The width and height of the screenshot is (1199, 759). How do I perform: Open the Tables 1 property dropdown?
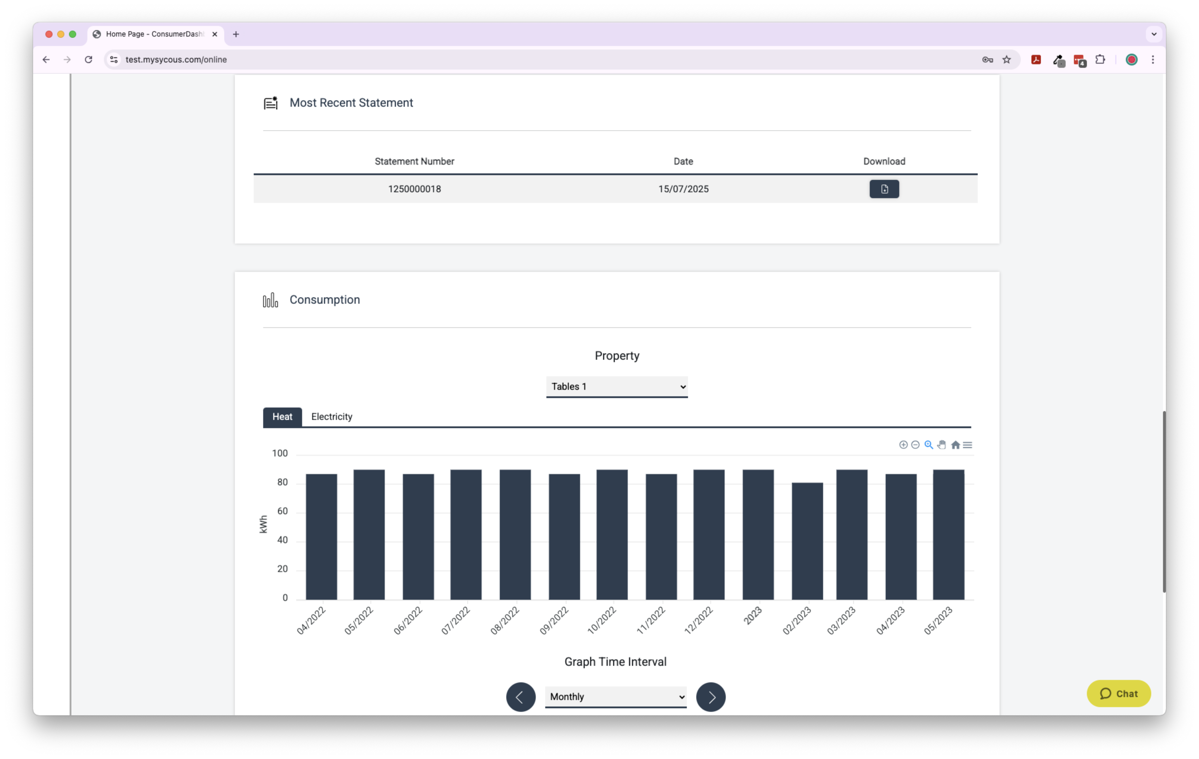(616, 387)
